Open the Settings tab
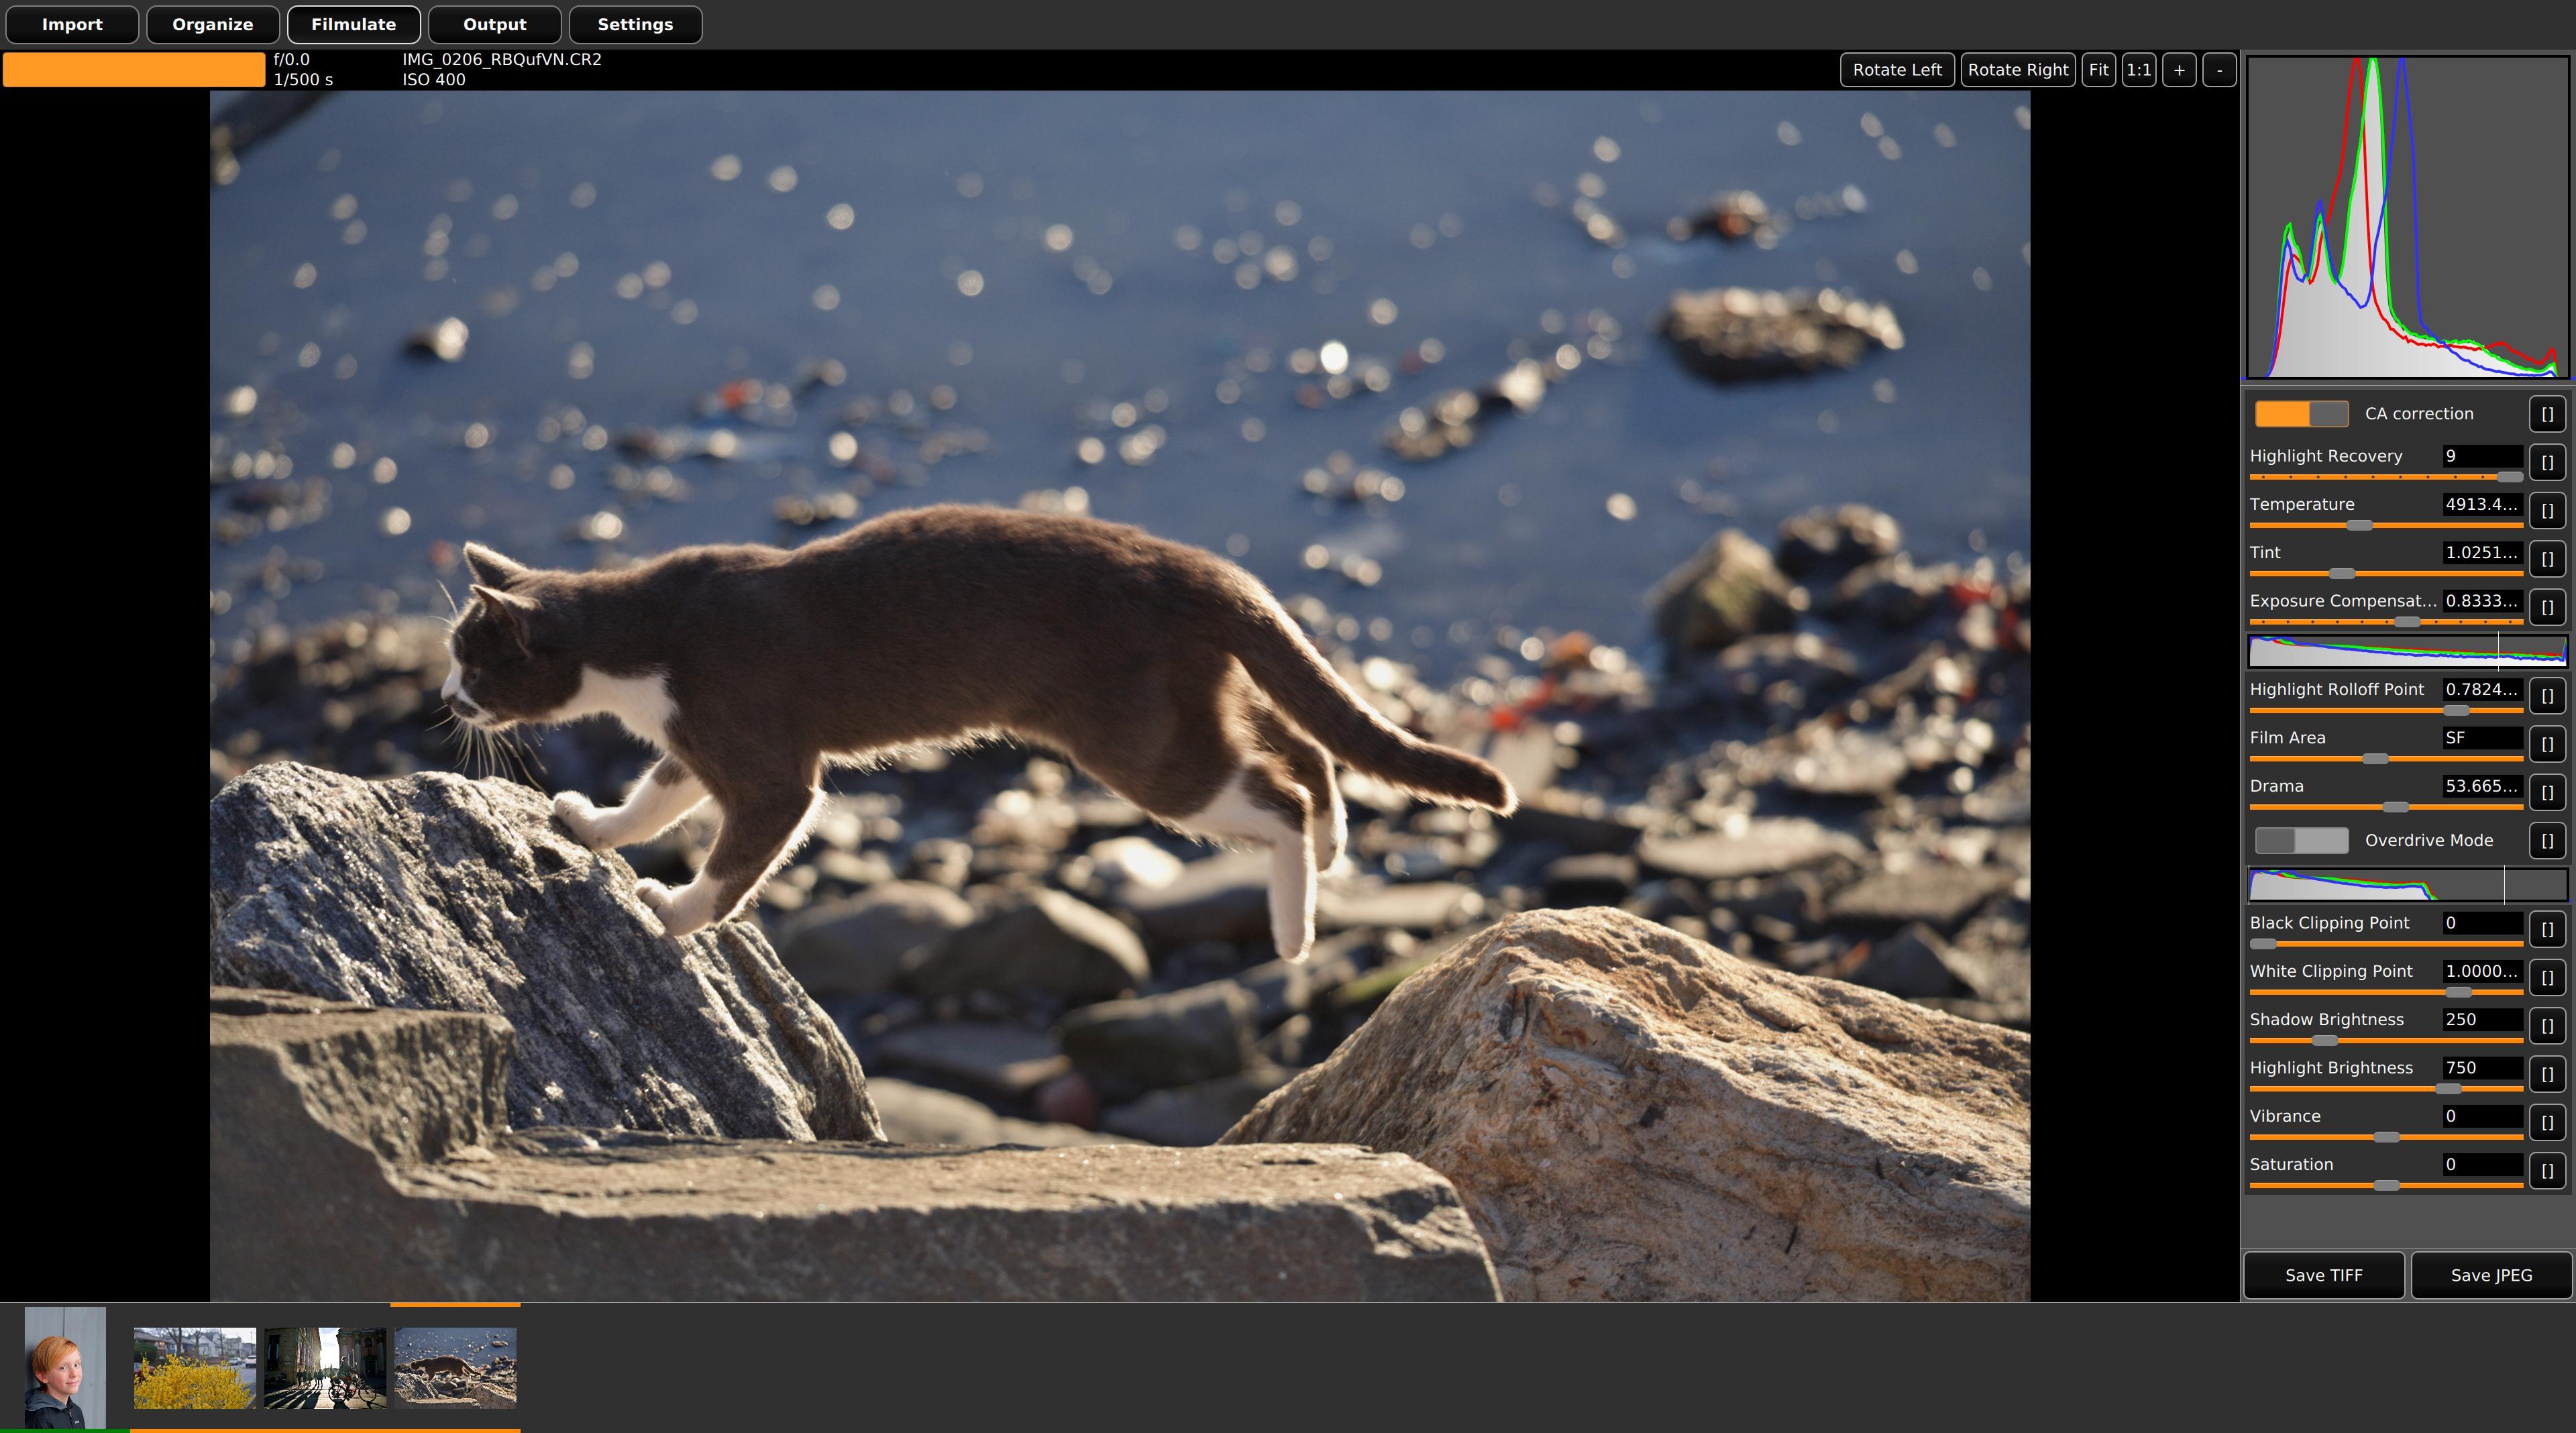2576x1433 pixels. click(635, 24)
